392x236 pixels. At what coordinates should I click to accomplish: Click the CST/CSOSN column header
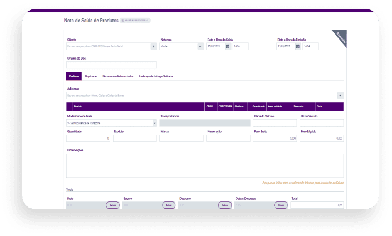pos(225,106)
